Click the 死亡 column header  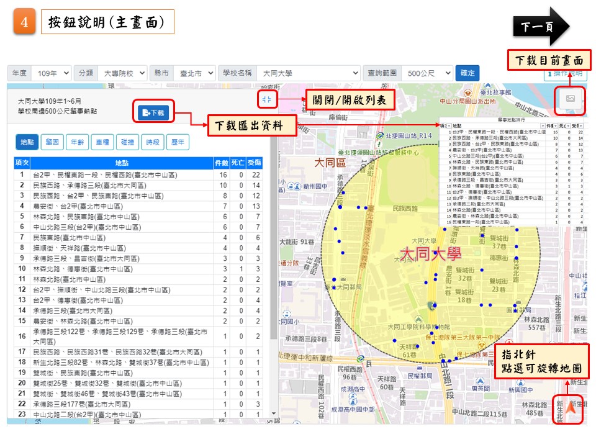238,163
